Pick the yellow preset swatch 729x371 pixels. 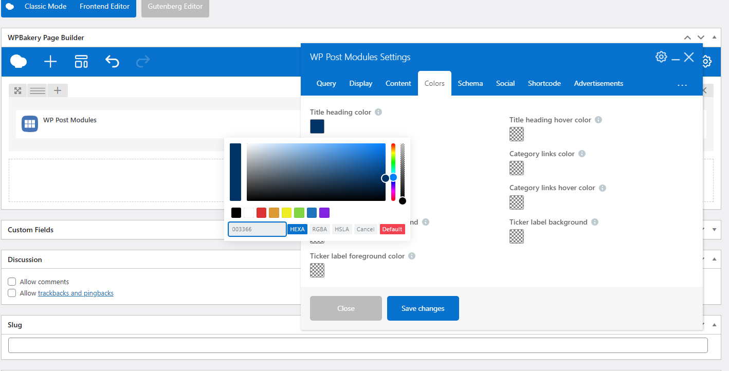pos(286,213)
